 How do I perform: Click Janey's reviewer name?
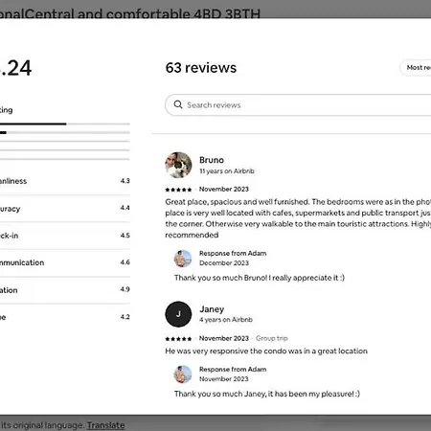212,309
